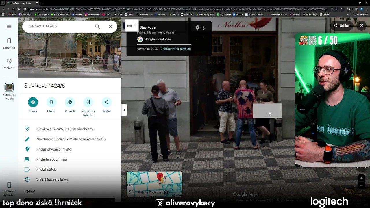Screen dimensions: 370x208
Task: Open keyboard shortcuts dropdown in Street View
Action: tap(136, 25)
